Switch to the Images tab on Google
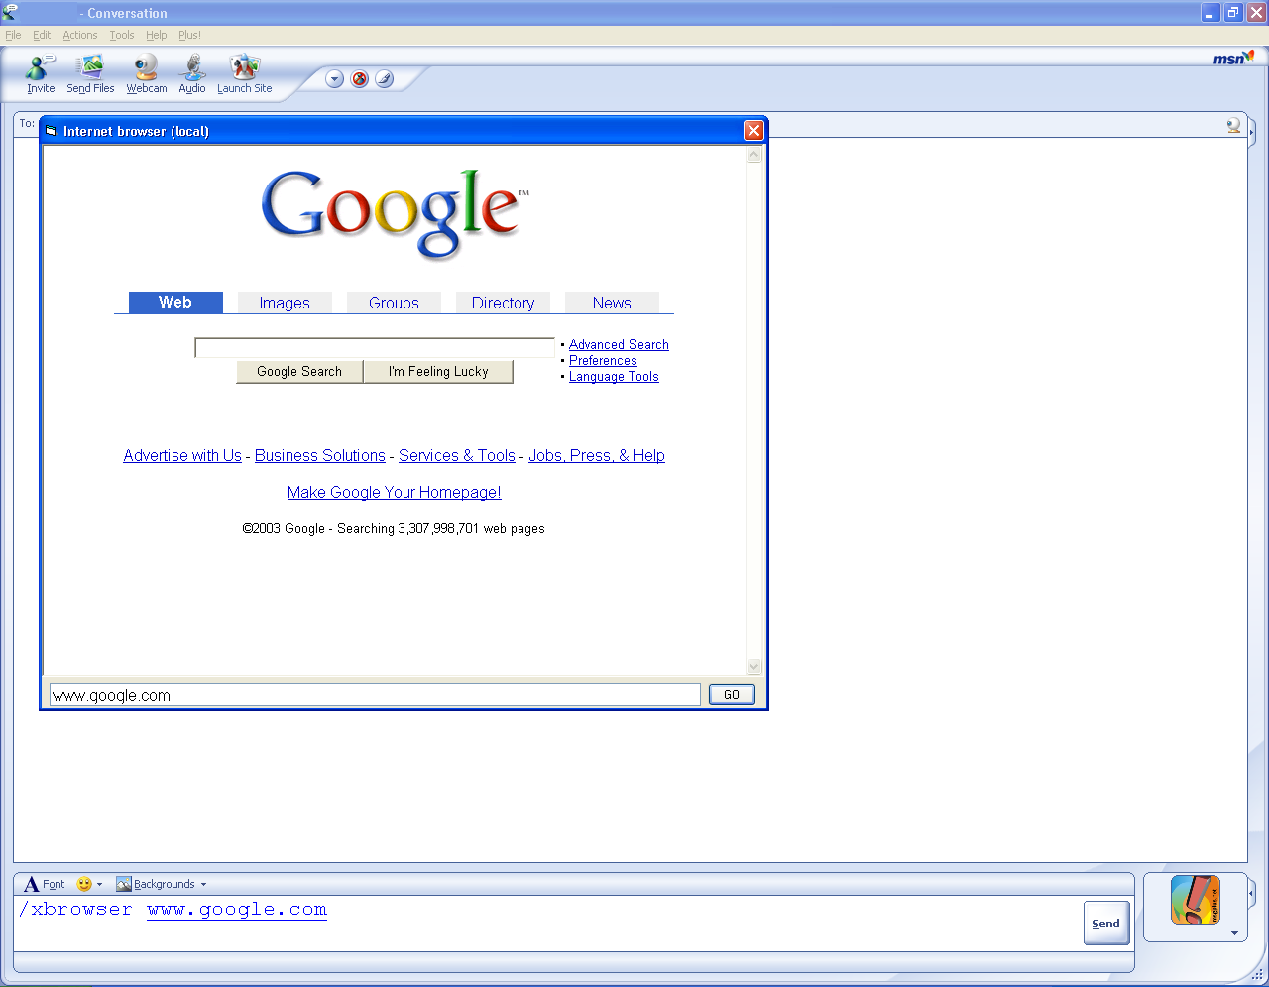This screenshot has width=1269, height=987. click(x=285, y=303)
